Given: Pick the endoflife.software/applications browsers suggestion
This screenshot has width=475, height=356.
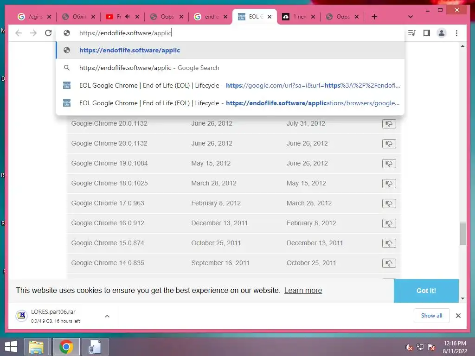Looking at the screenshot, I should (x=230, y=103).
